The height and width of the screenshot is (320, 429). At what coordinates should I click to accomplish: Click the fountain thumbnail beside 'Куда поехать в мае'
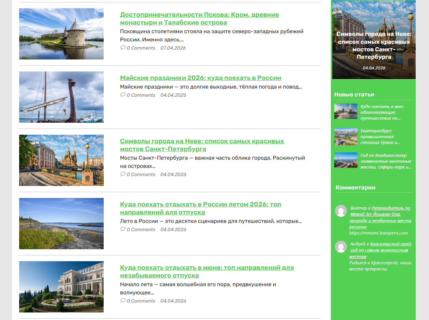point(346,111)
